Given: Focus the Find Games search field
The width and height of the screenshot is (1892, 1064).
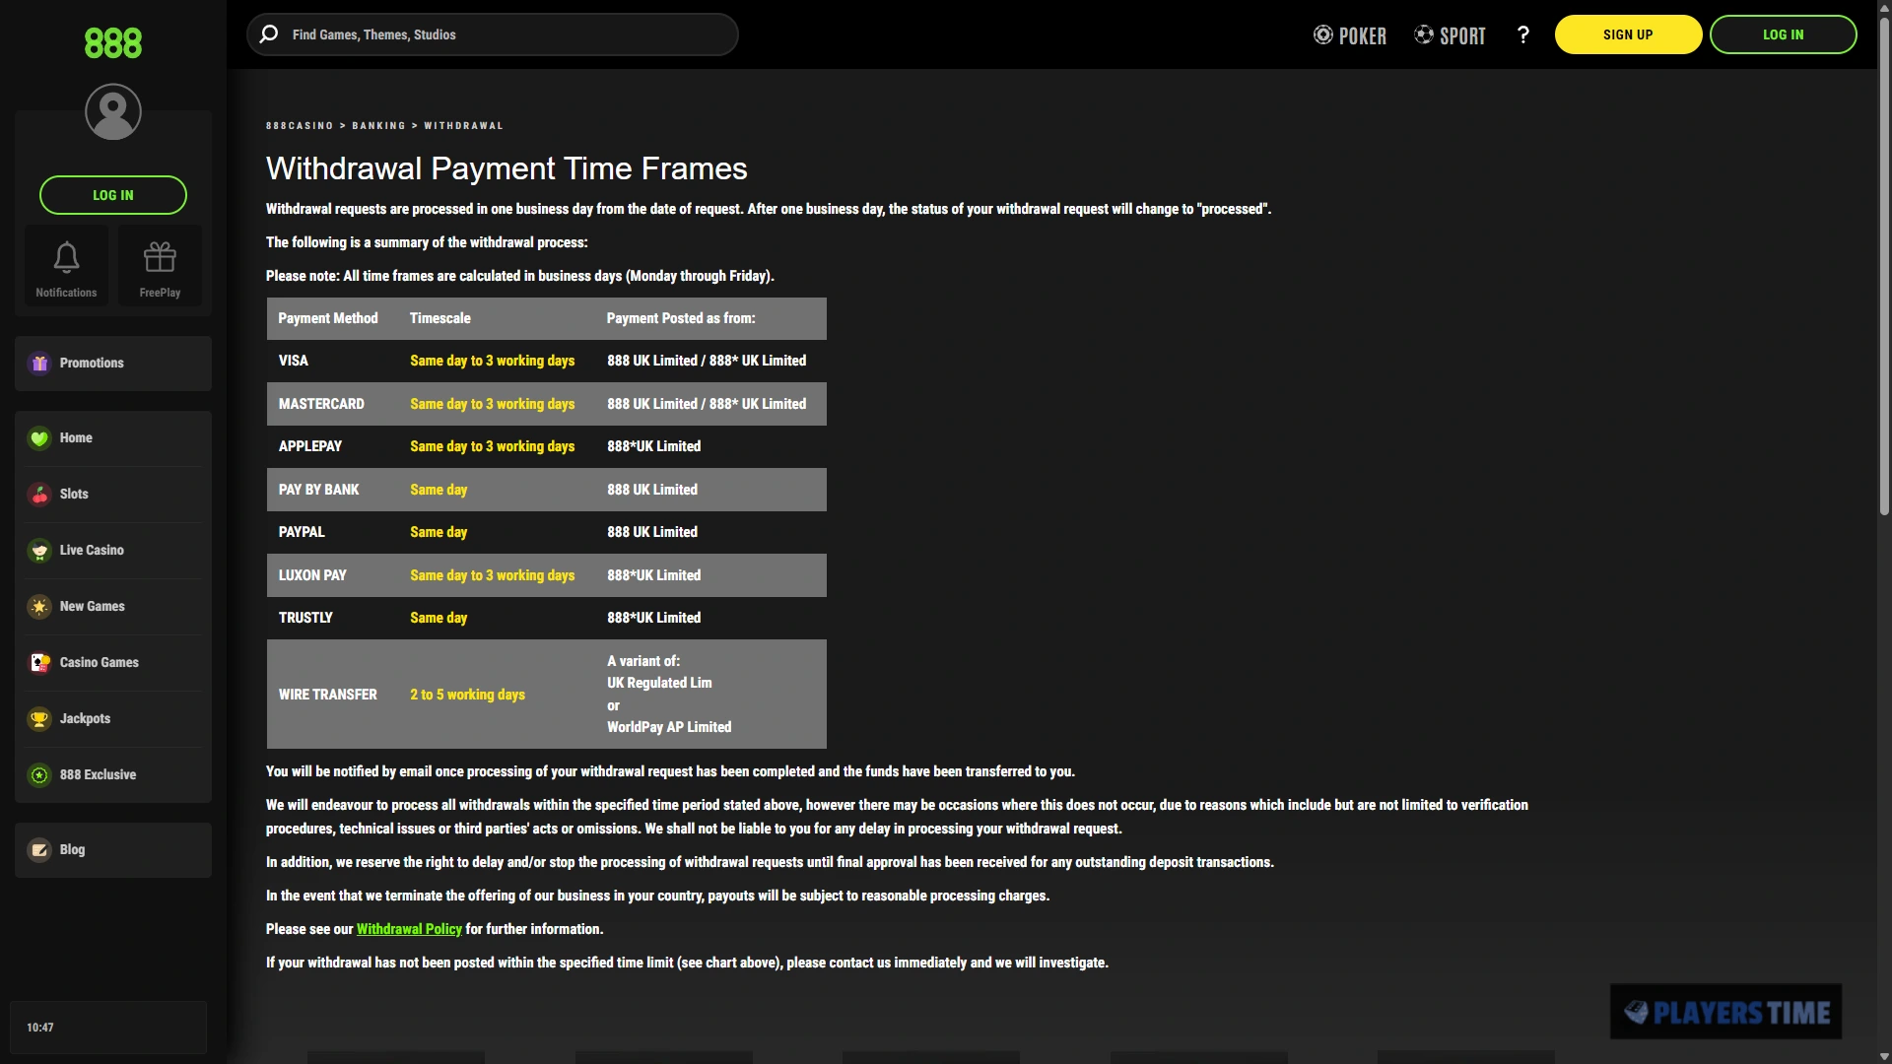Looking at the screenshot, I should tap(493, 34).
